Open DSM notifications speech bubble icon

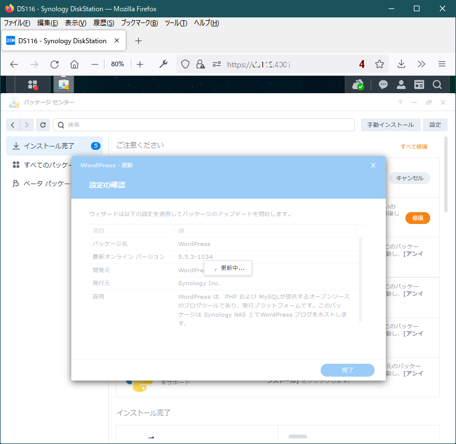383,85
